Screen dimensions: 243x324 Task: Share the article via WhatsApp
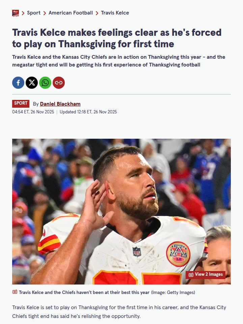(x=45, y=82)
